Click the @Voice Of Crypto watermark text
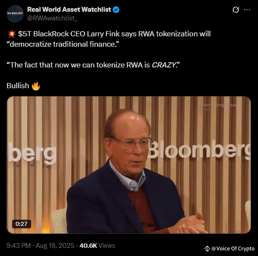 click(233, 249)
